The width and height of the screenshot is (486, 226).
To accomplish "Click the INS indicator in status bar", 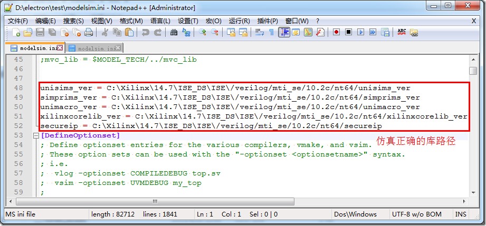I will [461, 214].
